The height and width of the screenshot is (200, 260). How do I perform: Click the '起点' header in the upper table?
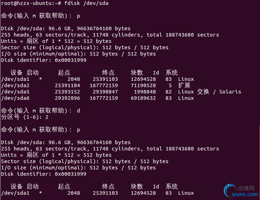pos(64,73)
